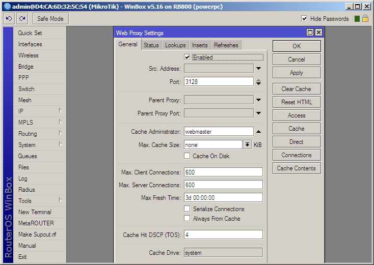This screenshot has height=265, width=374.
Task: Select the General tab
Action: pos(128,45)
